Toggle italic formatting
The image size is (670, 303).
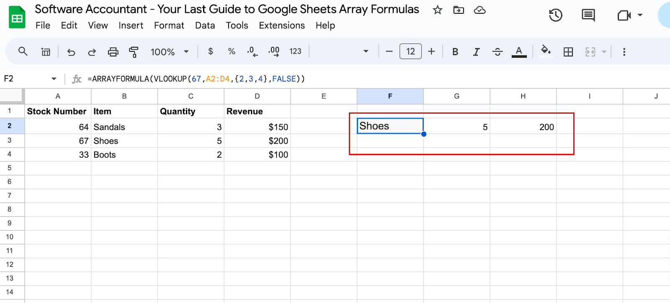476,52
